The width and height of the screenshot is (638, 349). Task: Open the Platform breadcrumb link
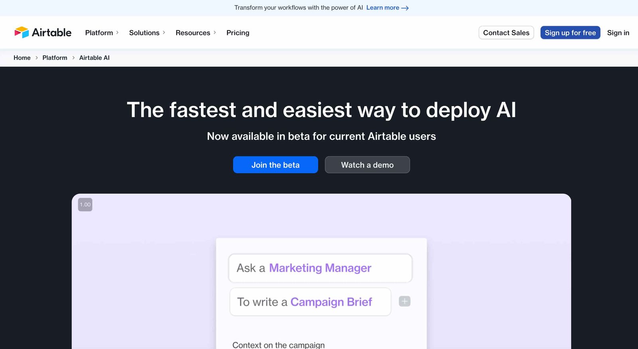click(x=55, y=58)
